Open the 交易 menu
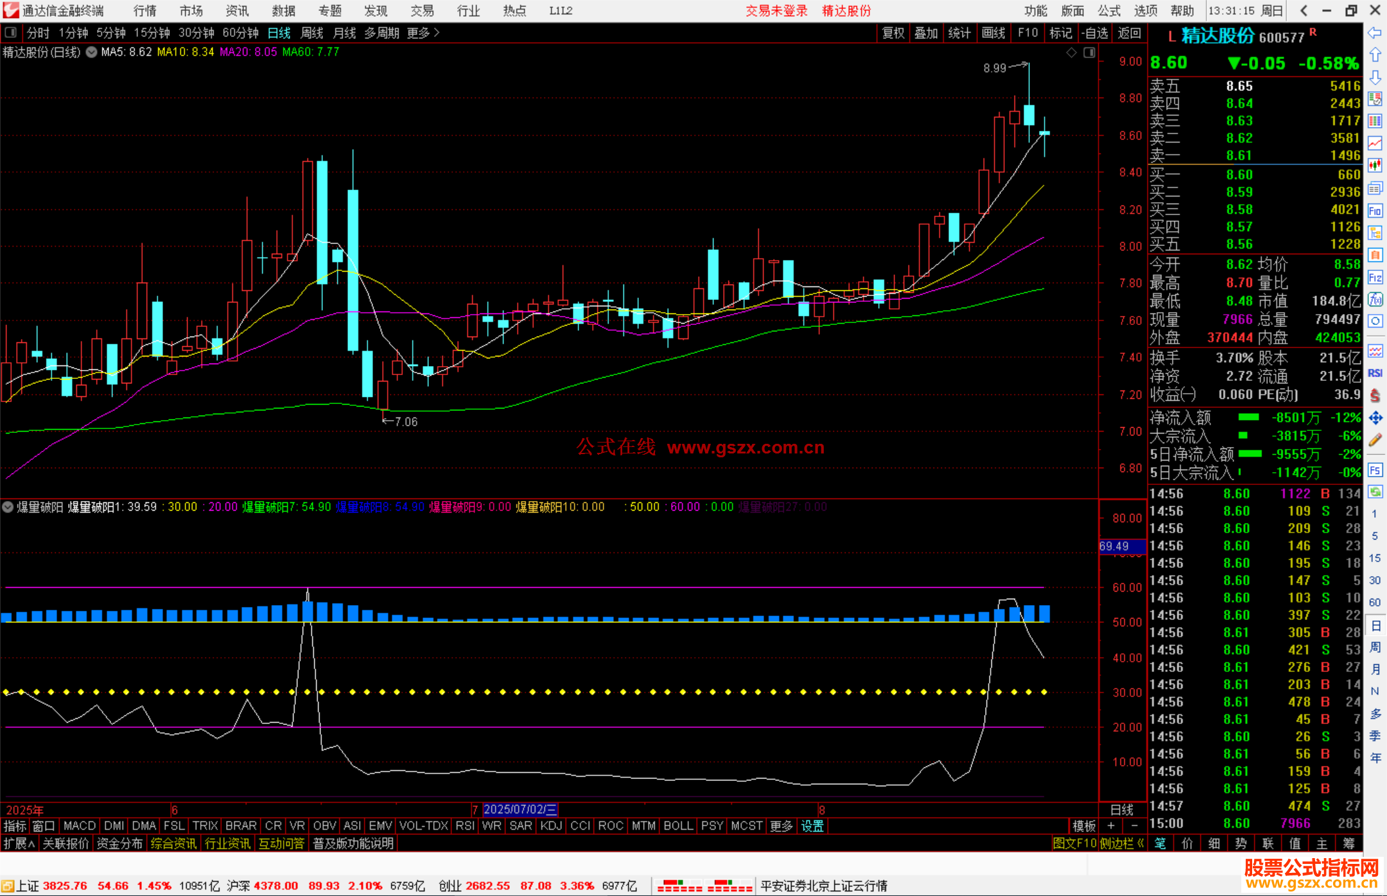The width and height of the screenshot is (1387, 896). point(423,11)
